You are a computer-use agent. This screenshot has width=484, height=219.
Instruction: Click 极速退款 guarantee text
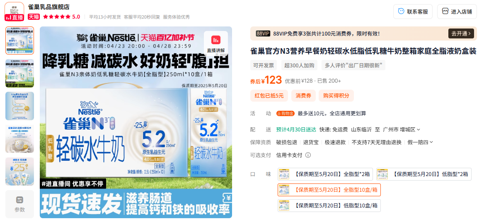pos(335,142)
